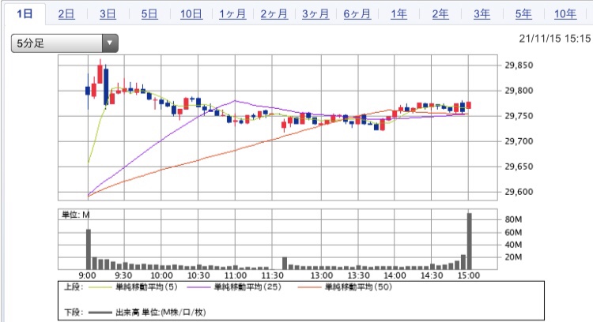Viewport: 593px width, 322px height.
Task: Click the 29,800 price axis label
Action: point(519,91)
